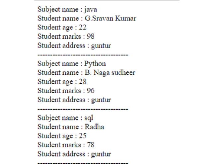This screenshot has width=214, height=164.
Task: Click the 'Subject name : Python' line
Action: pyautogui.click(x=72, y=63)
